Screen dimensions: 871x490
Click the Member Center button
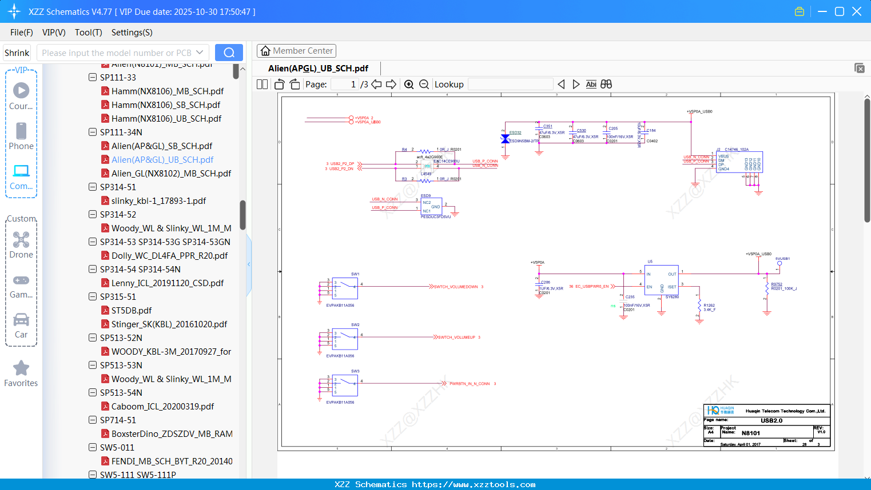(x=296, y=51)
